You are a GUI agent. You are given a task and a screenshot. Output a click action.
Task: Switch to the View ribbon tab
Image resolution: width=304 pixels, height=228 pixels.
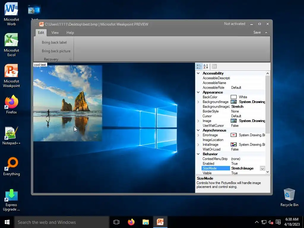pyautogui.click(x=55, y=33)
